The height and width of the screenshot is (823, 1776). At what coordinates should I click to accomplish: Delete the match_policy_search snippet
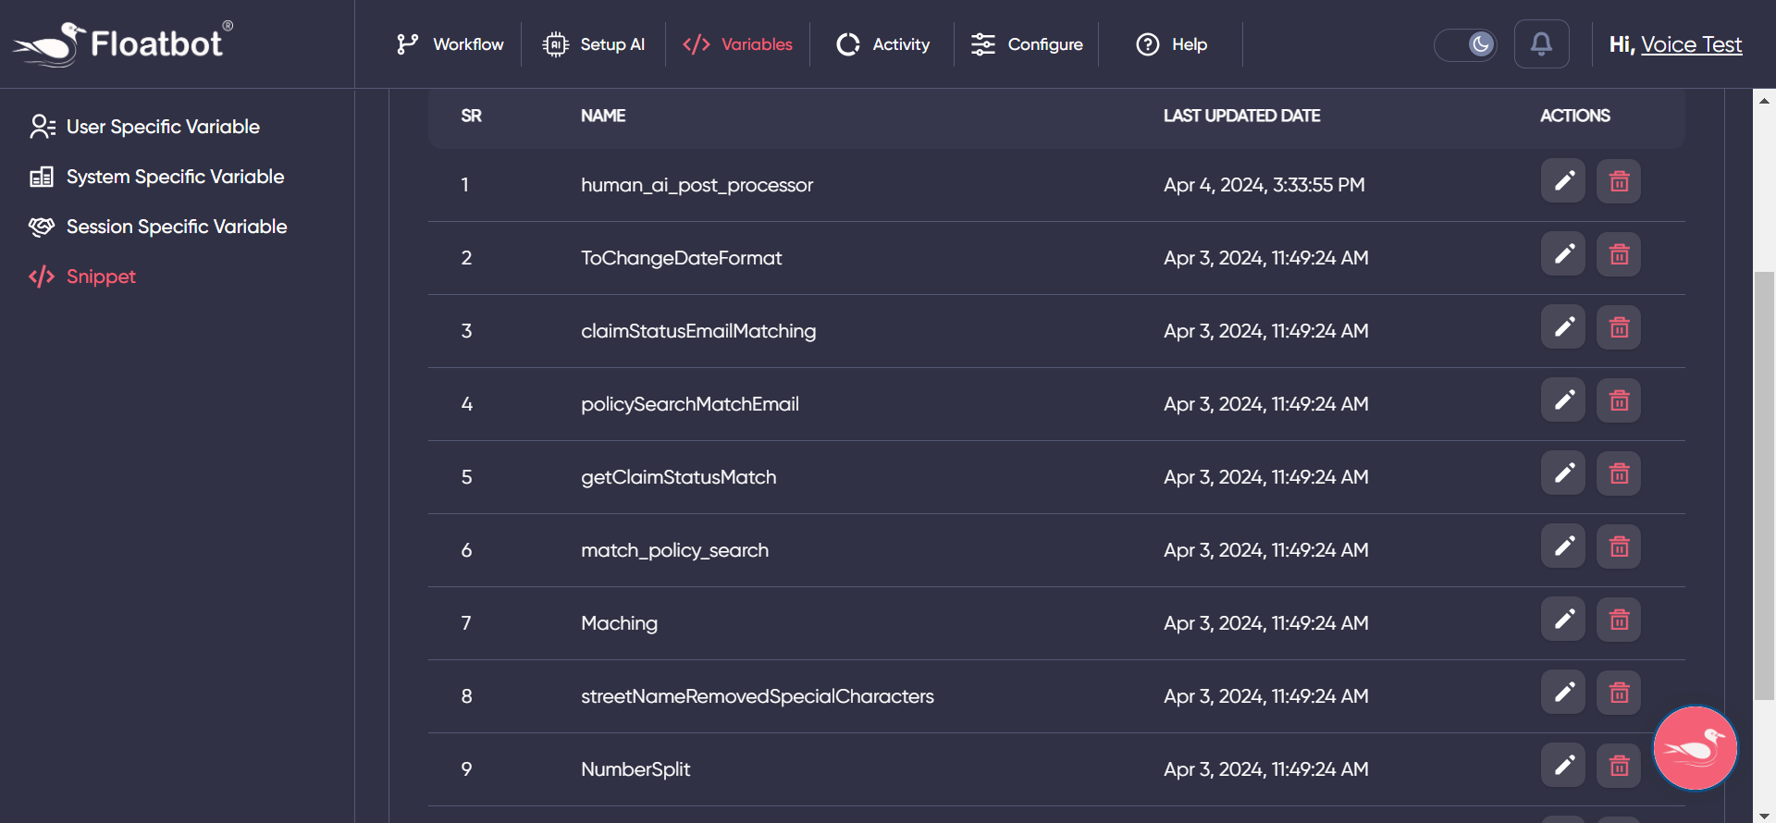click(x=1619, y=547)
